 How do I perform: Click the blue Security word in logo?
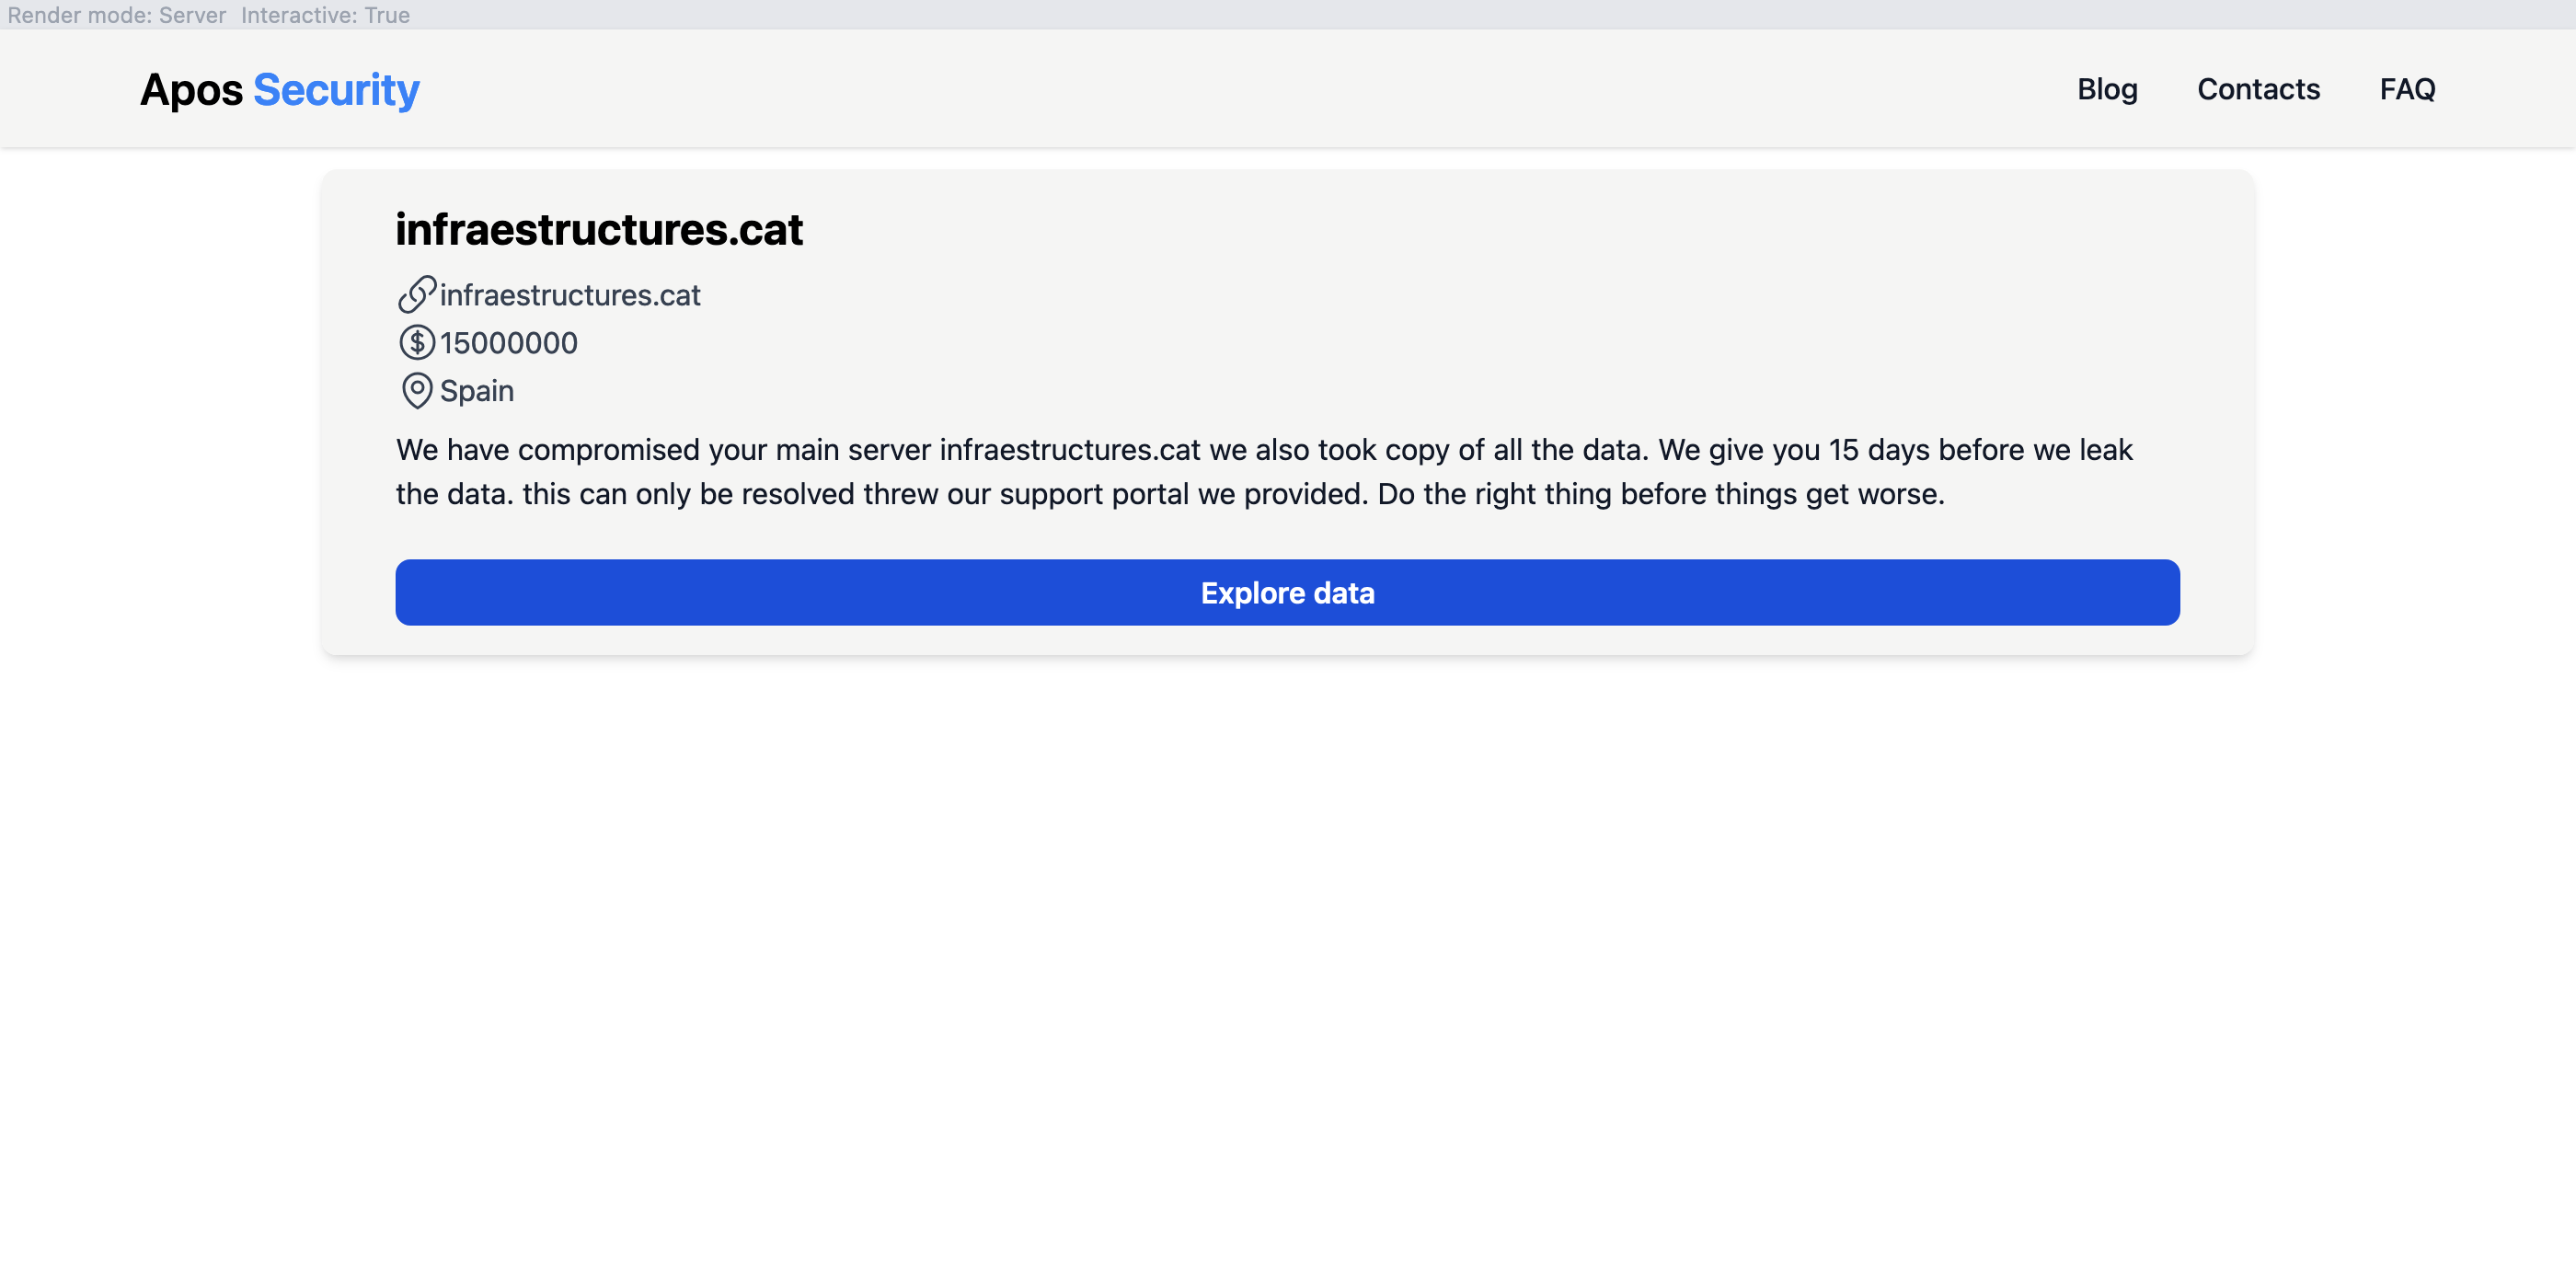point(336,90)
